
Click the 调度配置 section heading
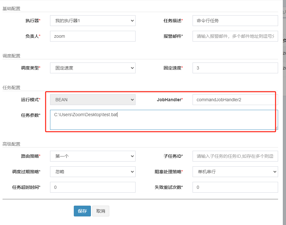11,56
